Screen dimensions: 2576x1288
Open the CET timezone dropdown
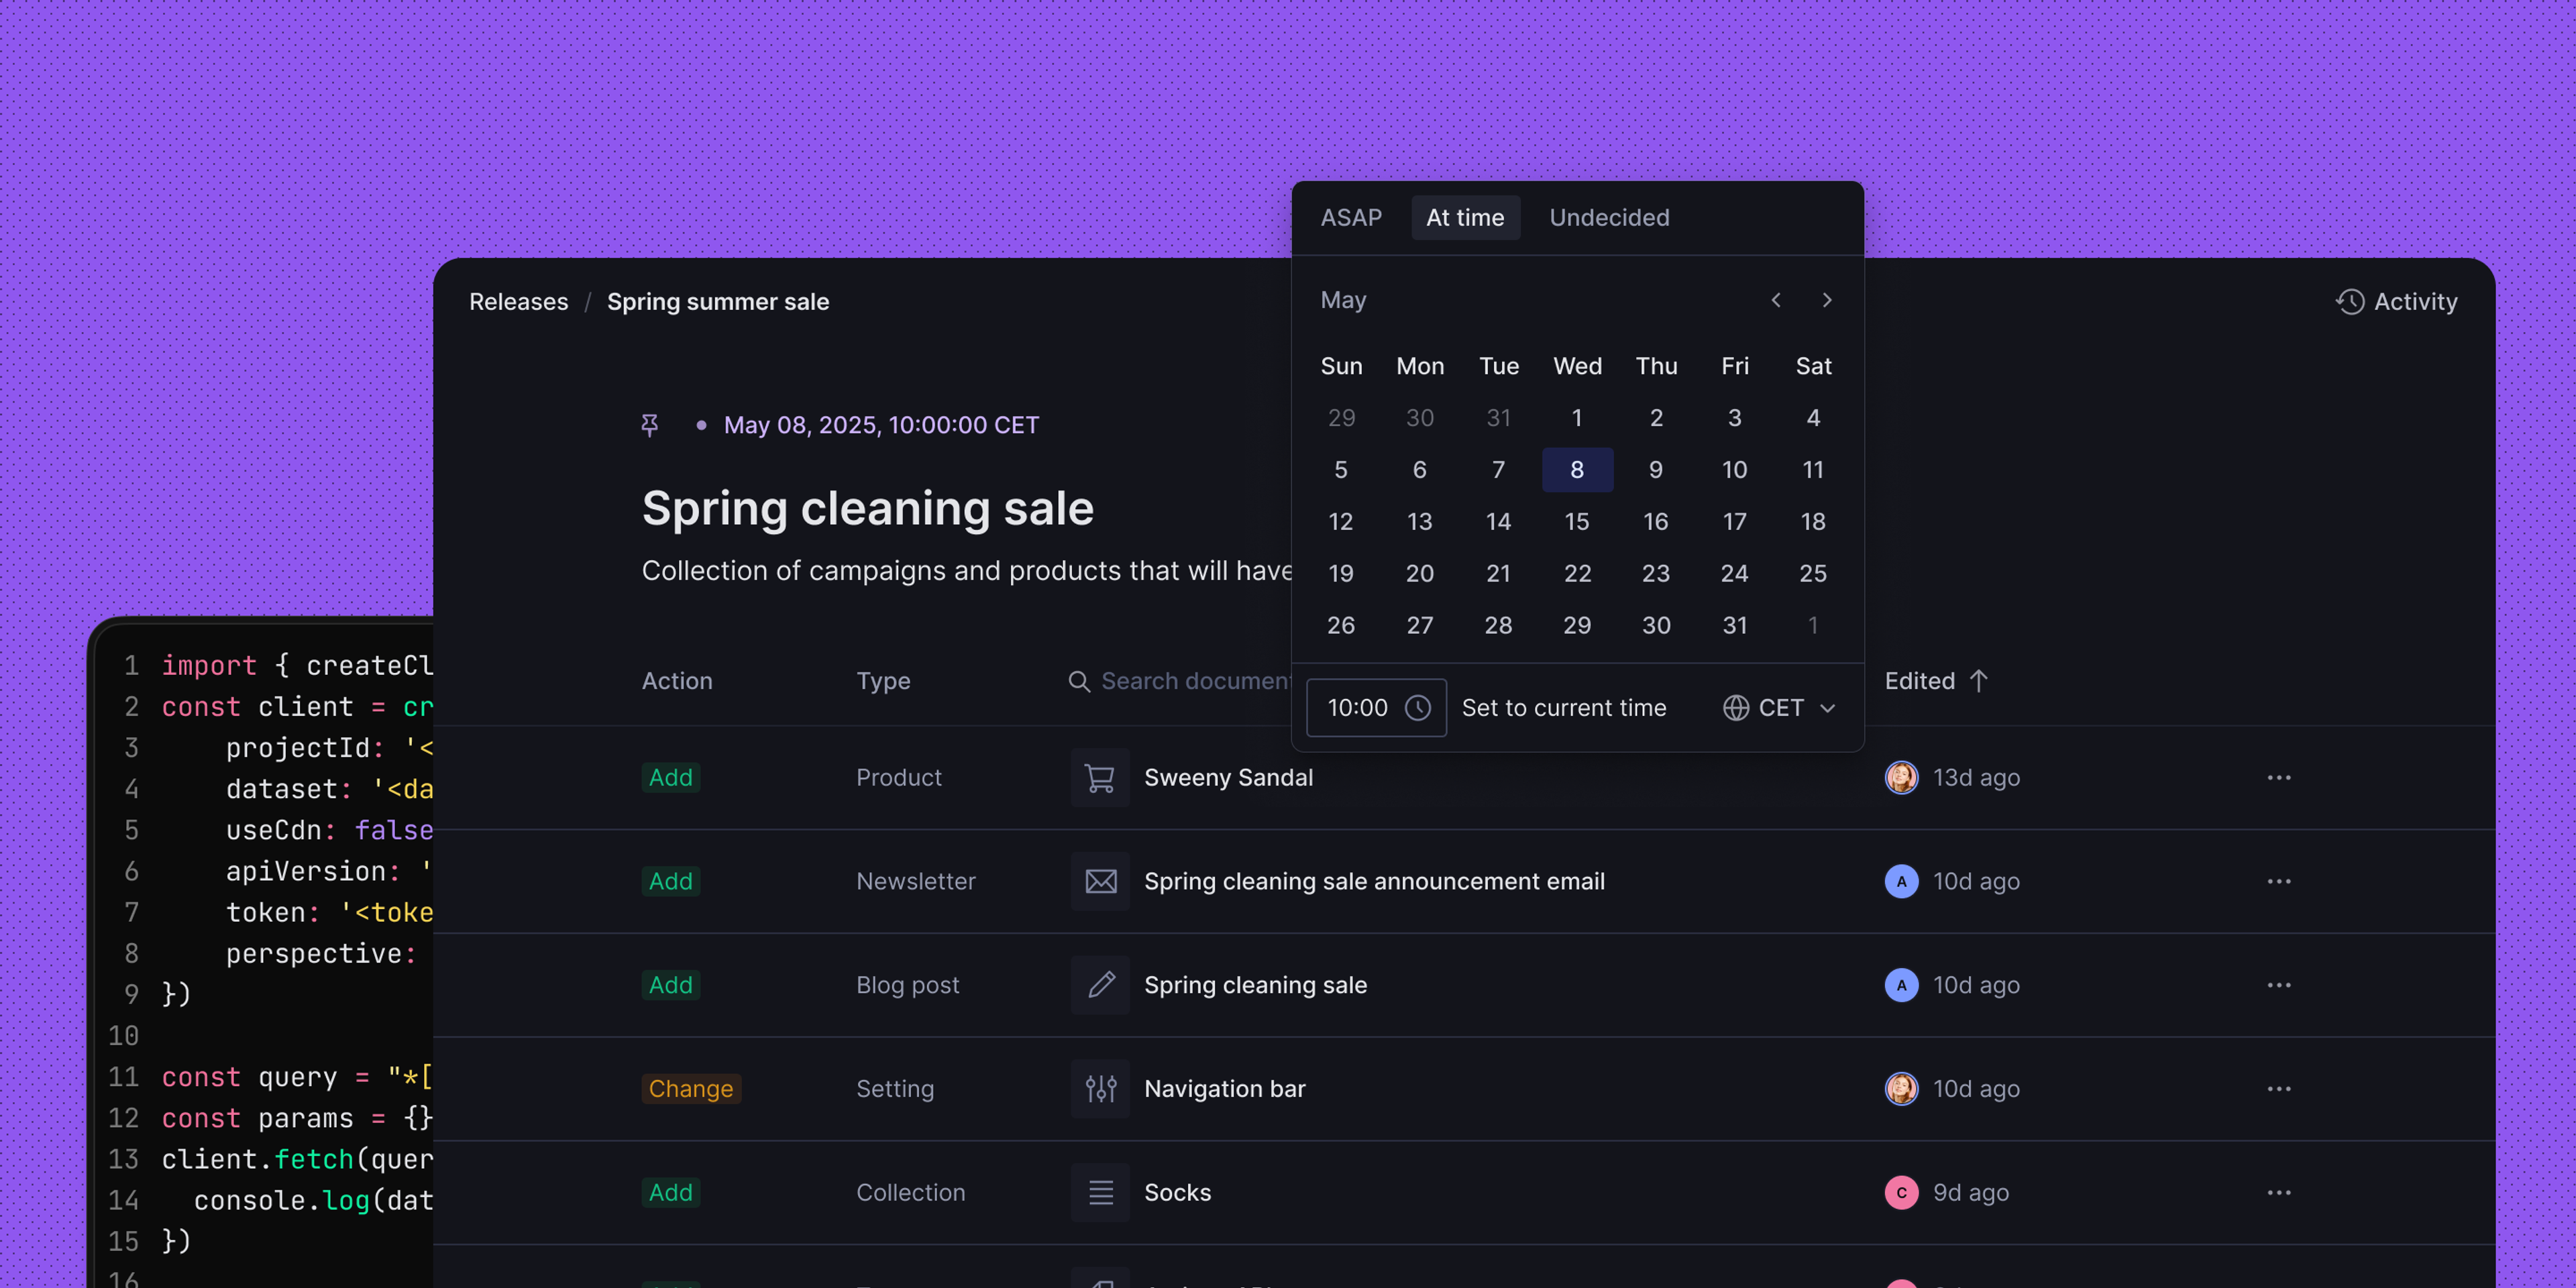click(x=1780, y=708)
